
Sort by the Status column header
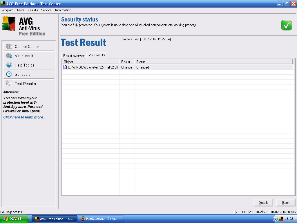click(213, 62)
